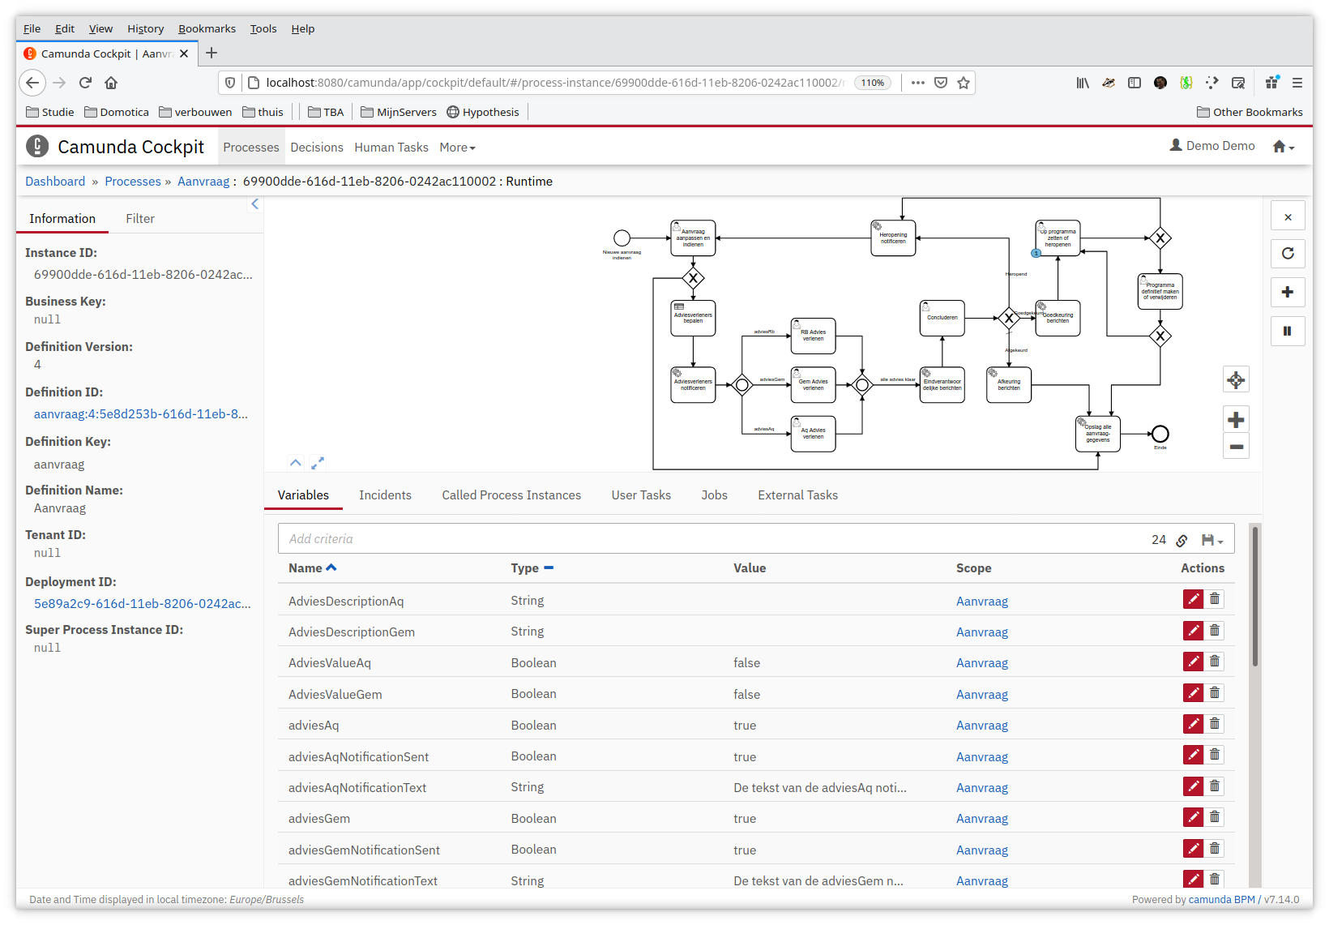Collapse the diagram panel with up chevron
The width and height of the screenshot is (1329, 925).
click(x=296, y=463)
